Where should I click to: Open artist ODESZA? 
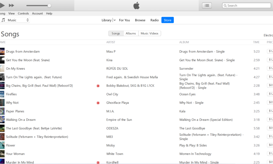pyautogui.click(x=112, y=128)
